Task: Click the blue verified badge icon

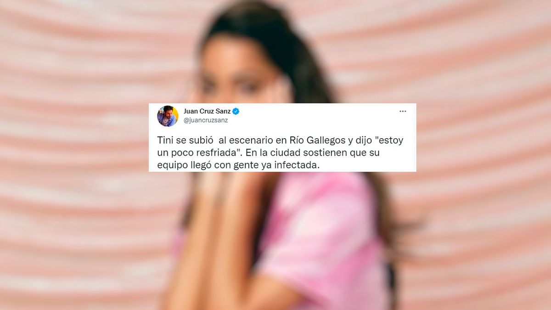Action: pos(236,111)
